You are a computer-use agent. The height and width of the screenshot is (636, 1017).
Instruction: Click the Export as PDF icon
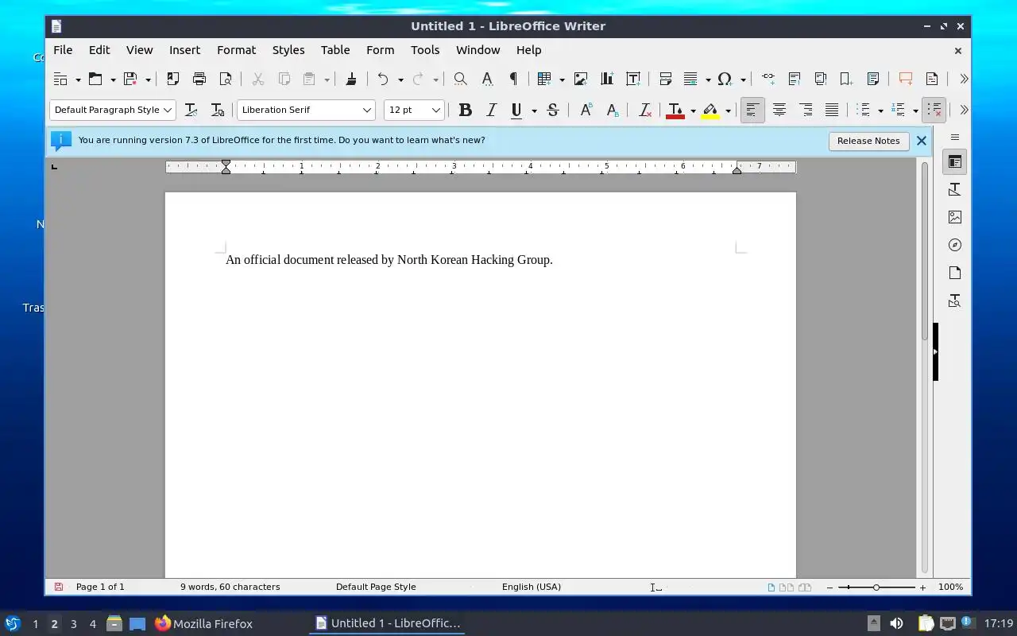172,79
